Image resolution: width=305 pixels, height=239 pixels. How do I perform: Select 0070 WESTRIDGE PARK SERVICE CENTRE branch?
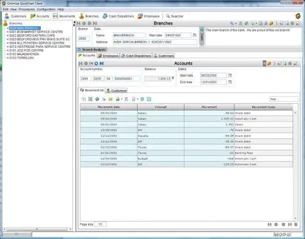(x=40, y=47)
